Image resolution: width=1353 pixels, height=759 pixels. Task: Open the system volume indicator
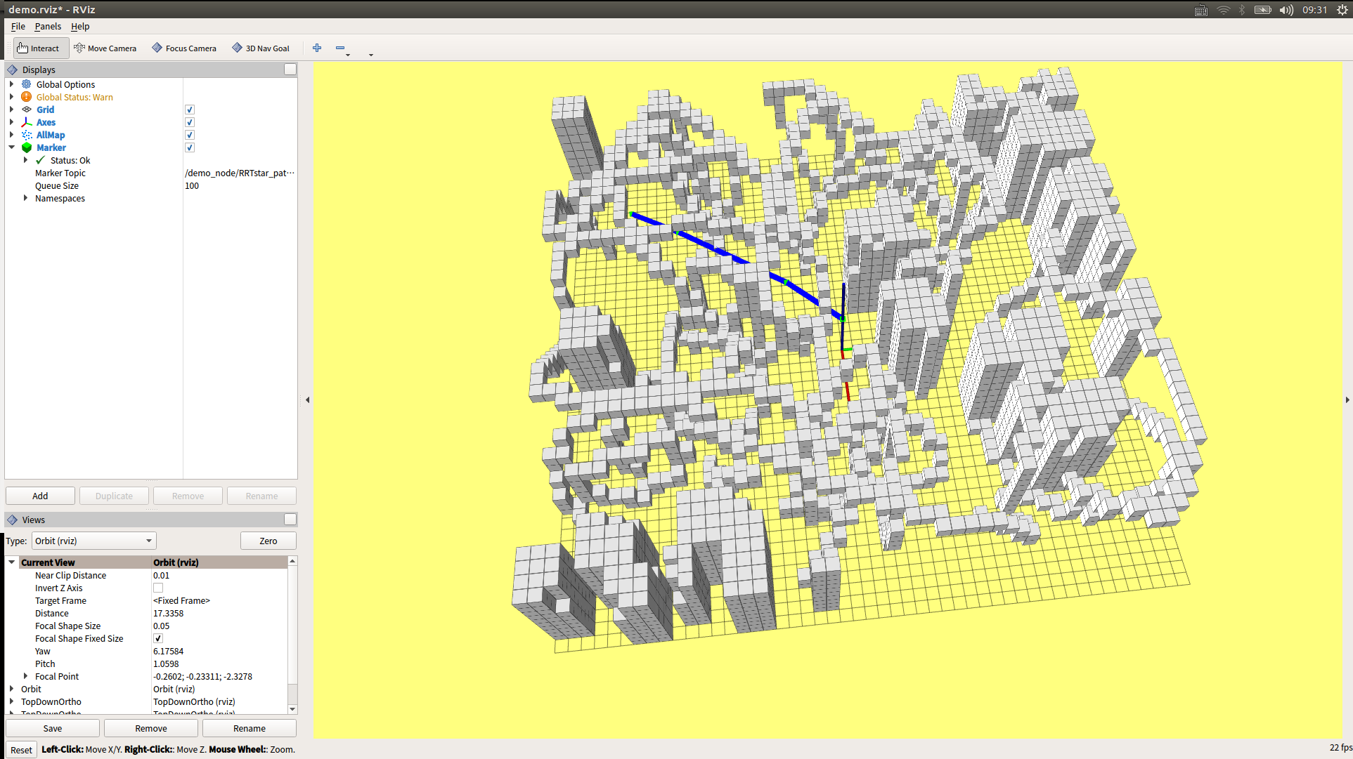(x=1286, y=10)
